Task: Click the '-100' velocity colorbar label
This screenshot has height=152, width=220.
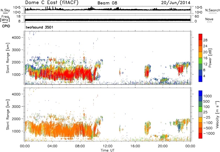Action: click(x=208, y=123)
